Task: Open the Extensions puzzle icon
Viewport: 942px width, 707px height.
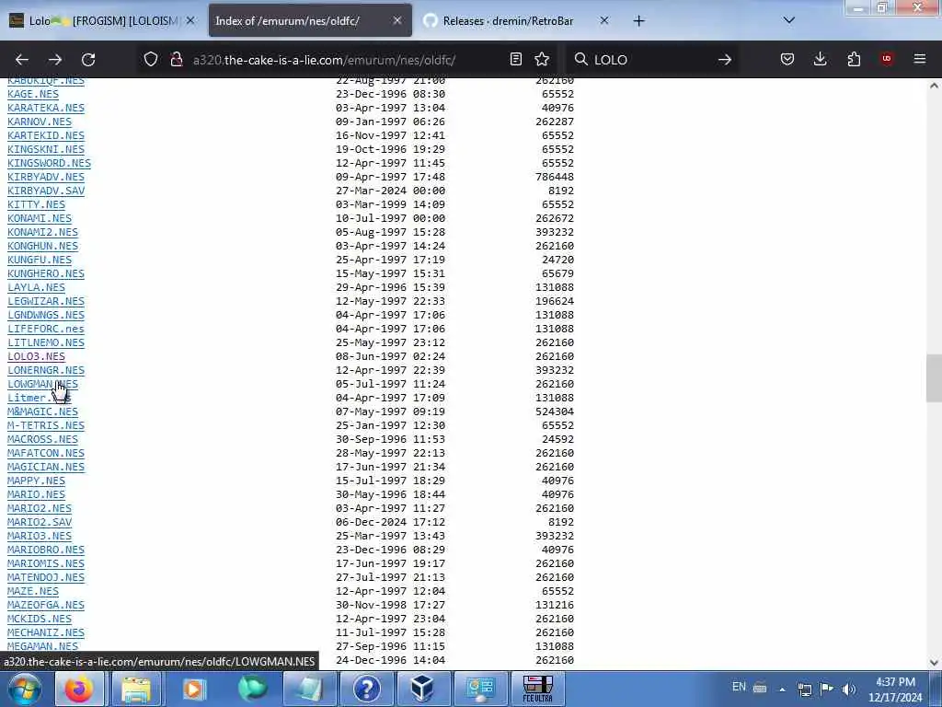Action: (854, 59)
